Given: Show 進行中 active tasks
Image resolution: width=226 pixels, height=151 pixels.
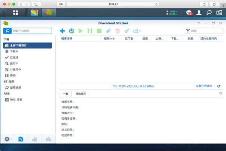Looking at the screenshot, I should click(27, 63).
